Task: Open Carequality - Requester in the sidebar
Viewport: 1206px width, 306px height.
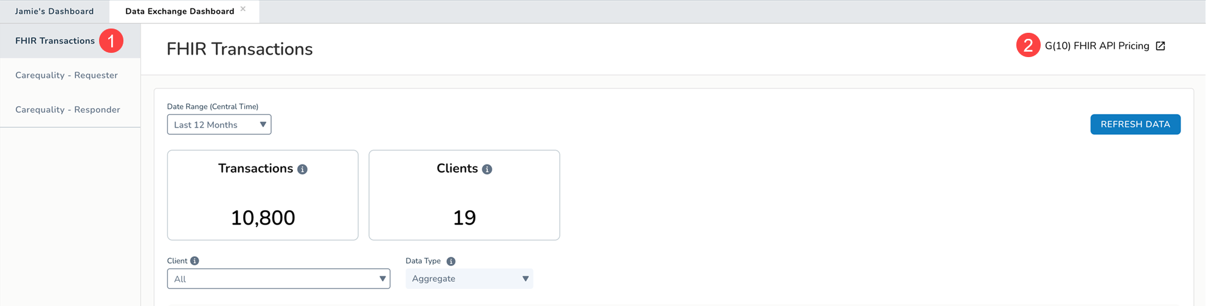Action: [66, 75]
